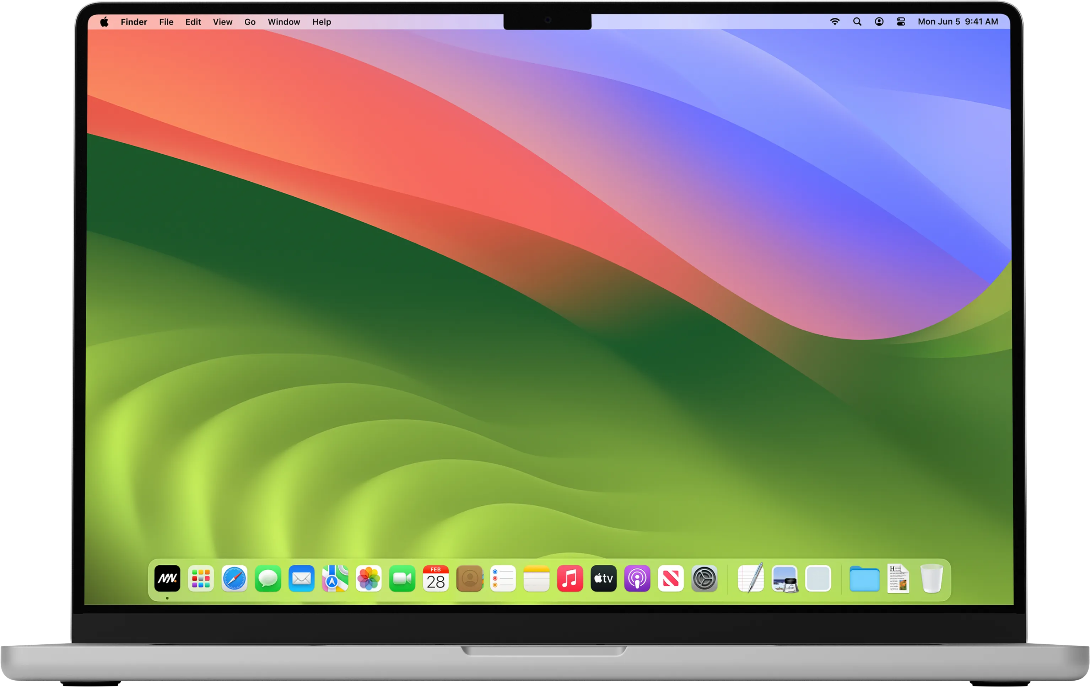Open Maps from the Dock
Screen dimensions: 1090x687
coord(335,578)
